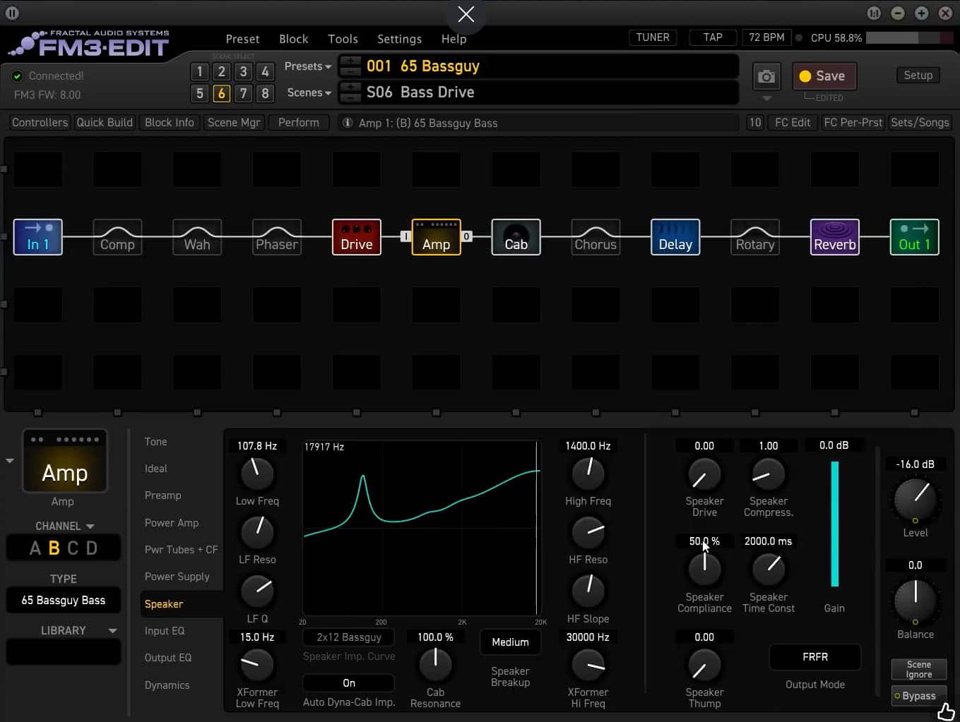Image resolution: width=960 pixels, height=722 pixels.
Task: Select the Chorus block in the grid
Action: coord(595,236)
